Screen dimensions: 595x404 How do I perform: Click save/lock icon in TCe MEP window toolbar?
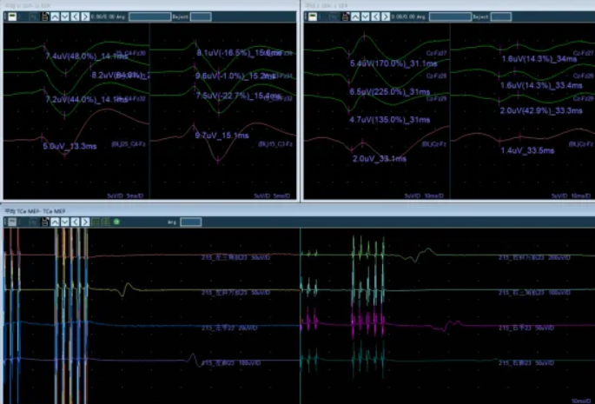tap(45, 222)
